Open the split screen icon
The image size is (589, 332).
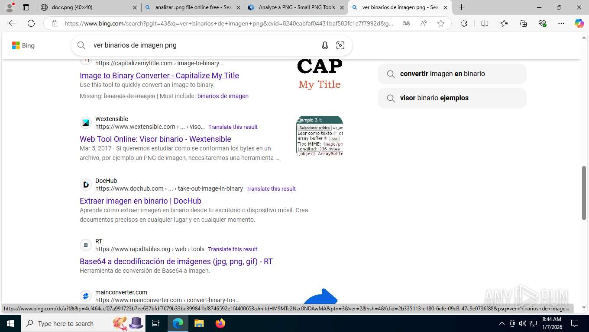click(x=485, y=23)
